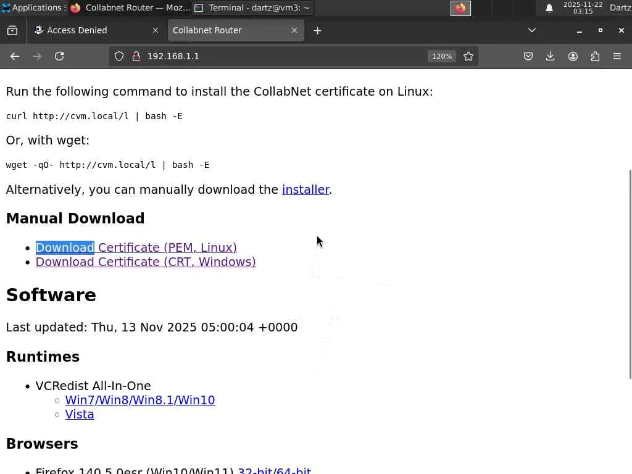This screenshot has height=474, width=632.
Task: Open the Firefox account icon
Action: point(573,56)
